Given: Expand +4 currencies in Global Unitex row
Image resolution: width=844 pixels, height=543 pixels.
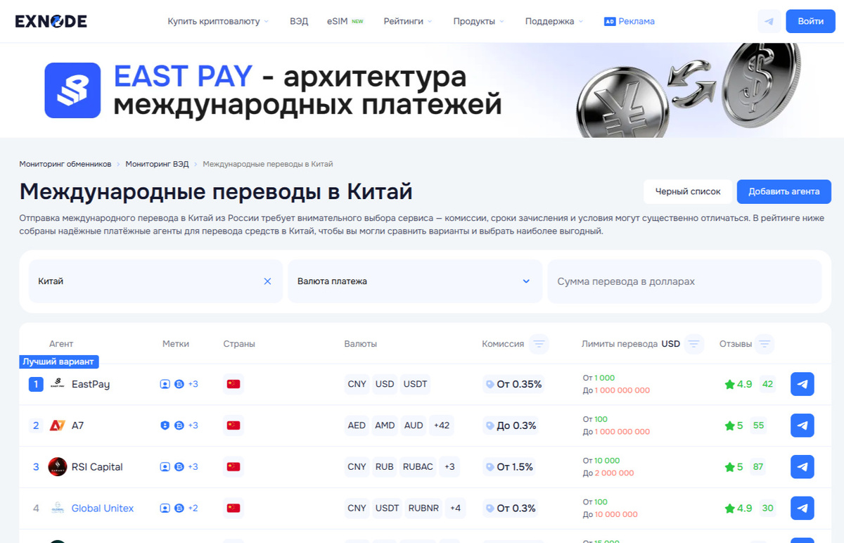Looking at the screenshot, I should (455, 508).
